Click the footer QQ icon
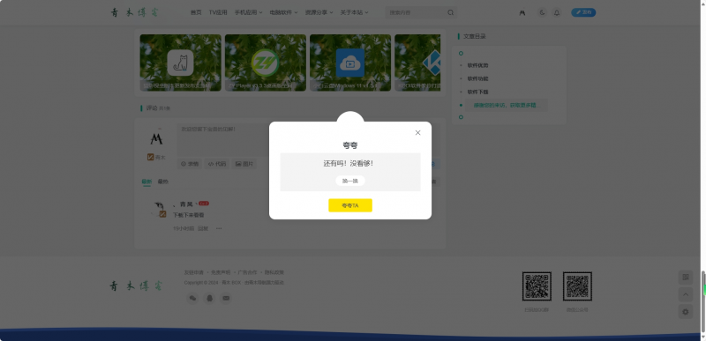Viewport: 706px width, 341px height. click(209, 298)
